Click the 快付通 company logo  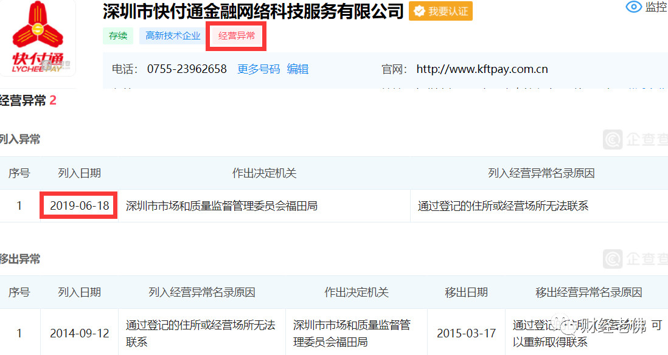point(38,38)
